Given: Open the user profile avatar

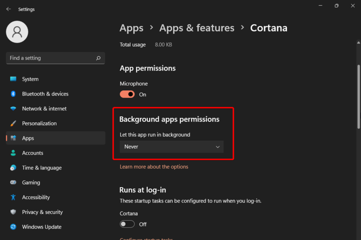Looking at the screenshot, I should pyautogui.click(x=17, y=32).
